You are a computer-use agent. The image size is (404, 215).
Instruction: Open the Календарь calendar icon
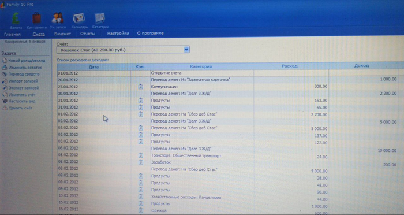pyautogui.click(x=79, y=18)
